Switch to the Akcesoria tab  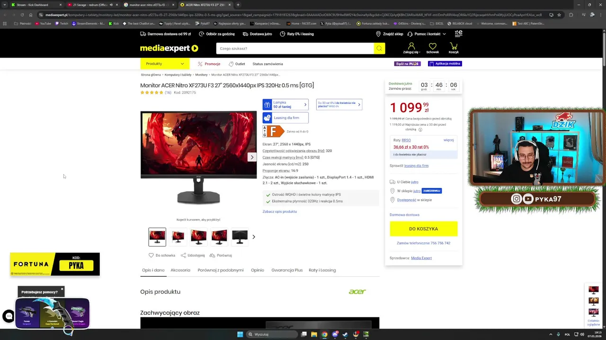click(x=180, y=270)
